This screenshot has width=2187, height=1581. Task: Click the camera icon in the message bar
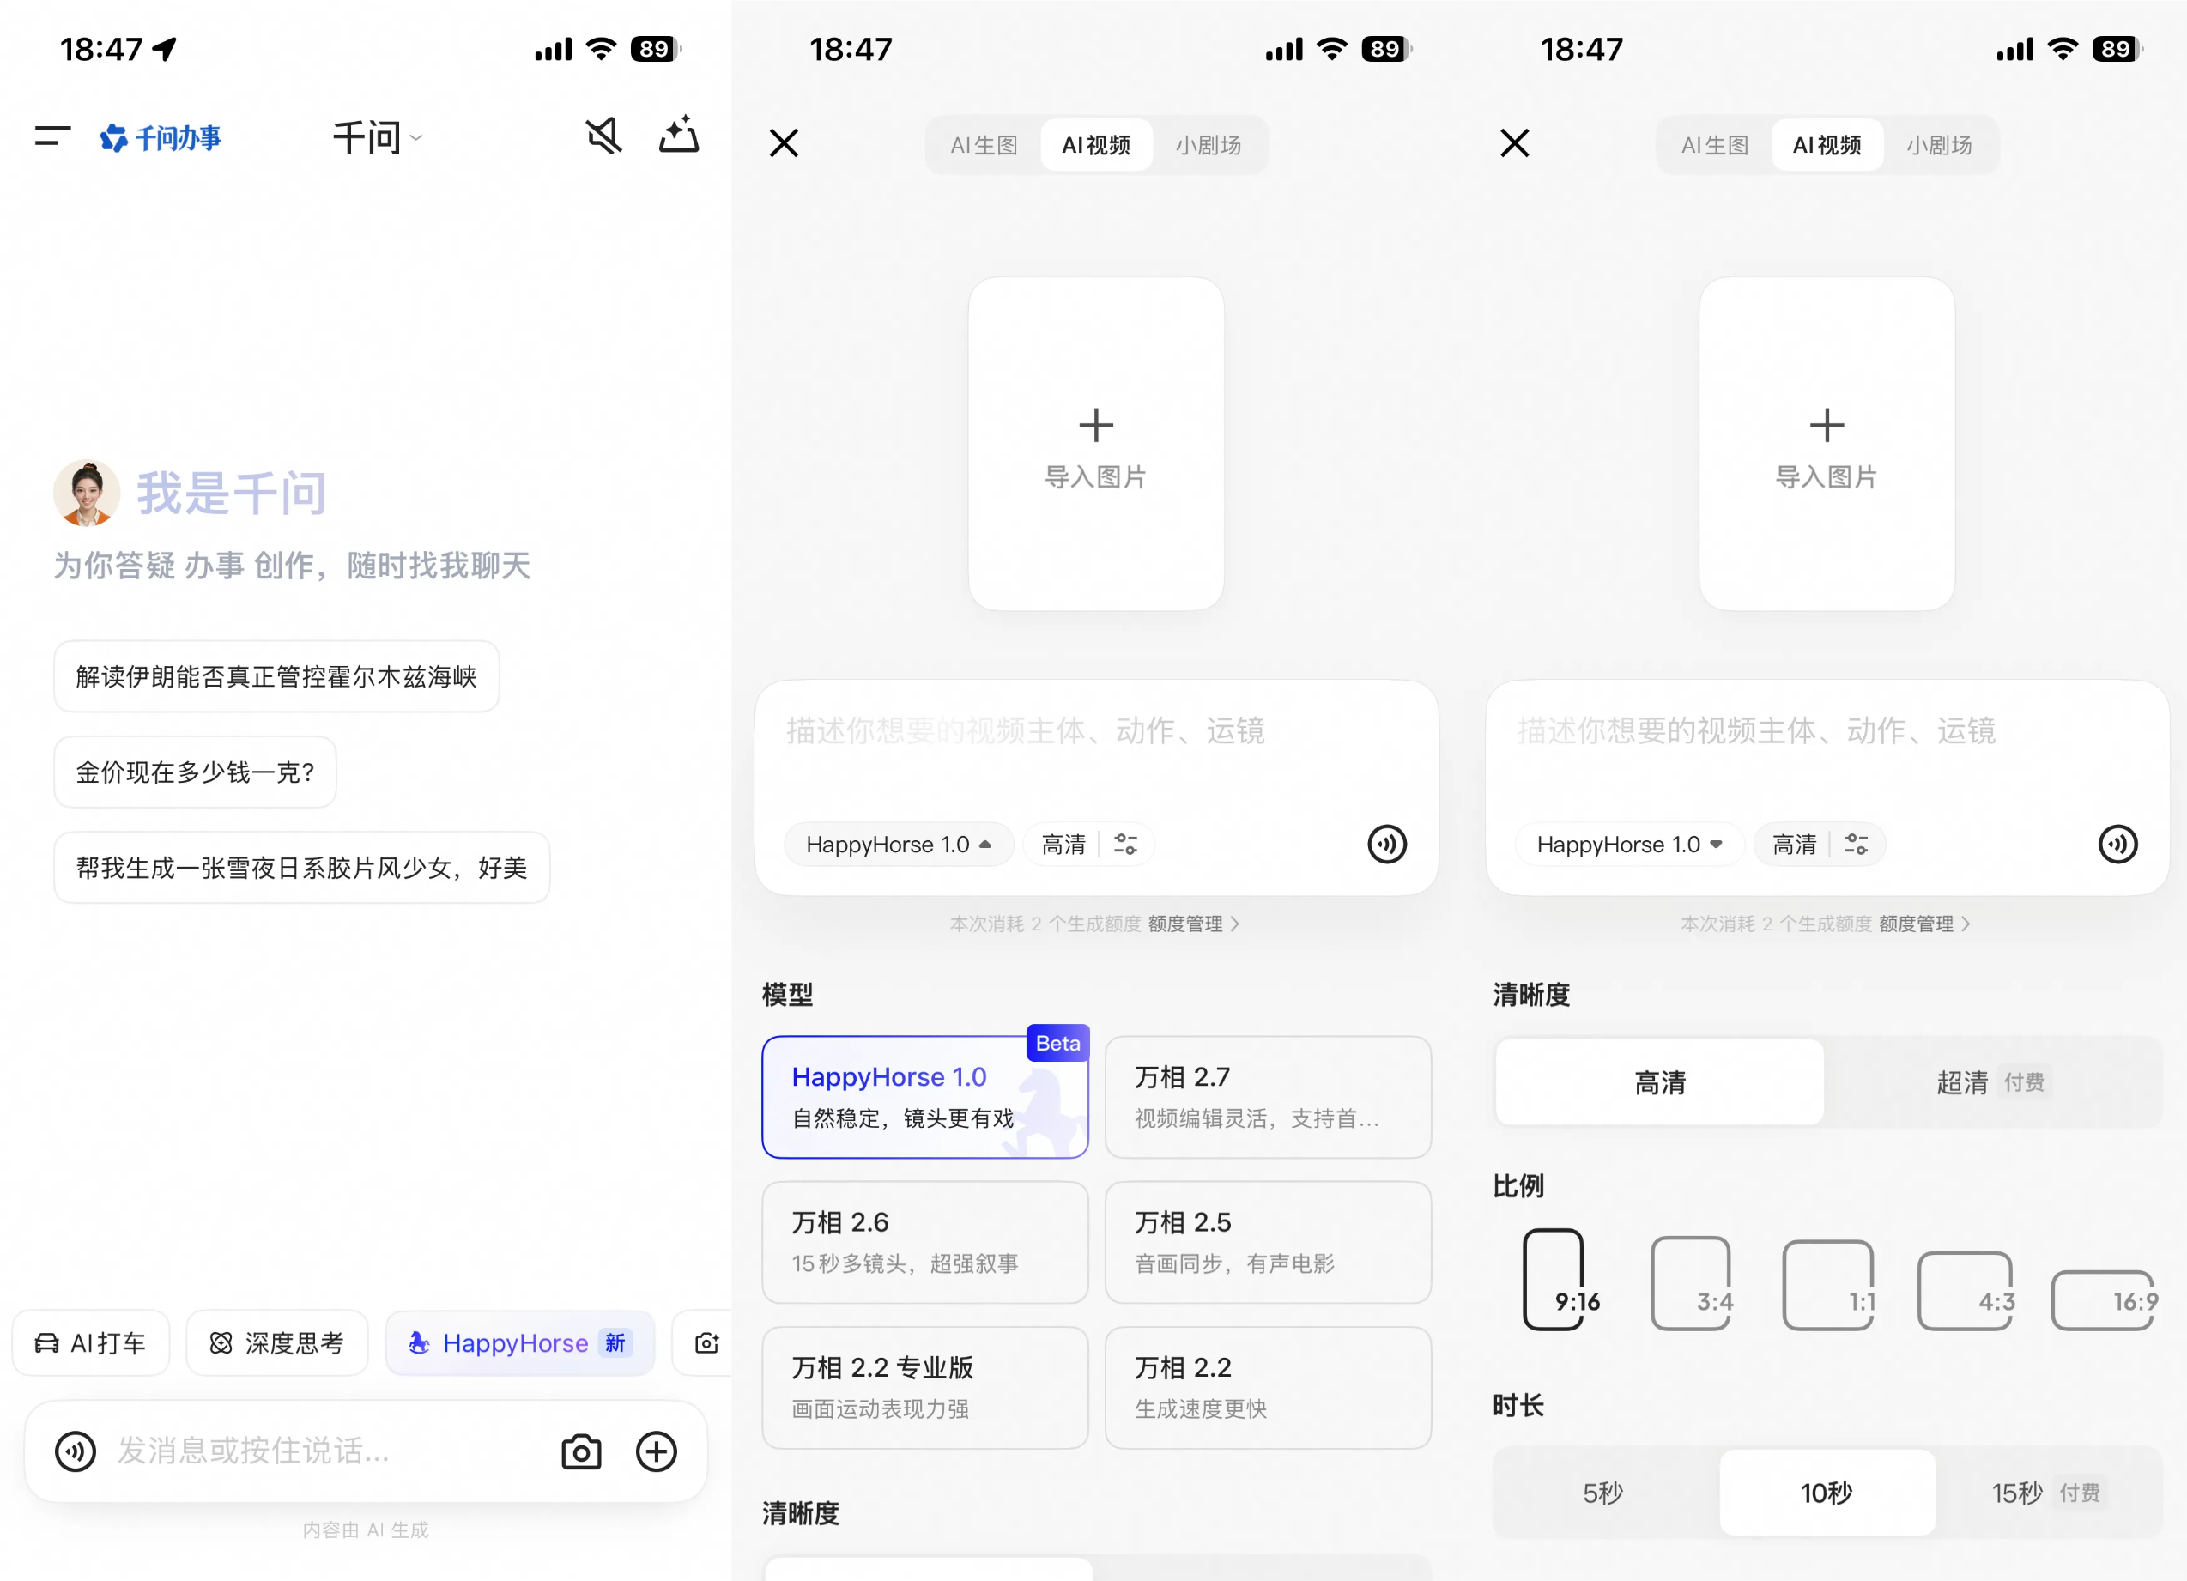tap(579, 1451)
